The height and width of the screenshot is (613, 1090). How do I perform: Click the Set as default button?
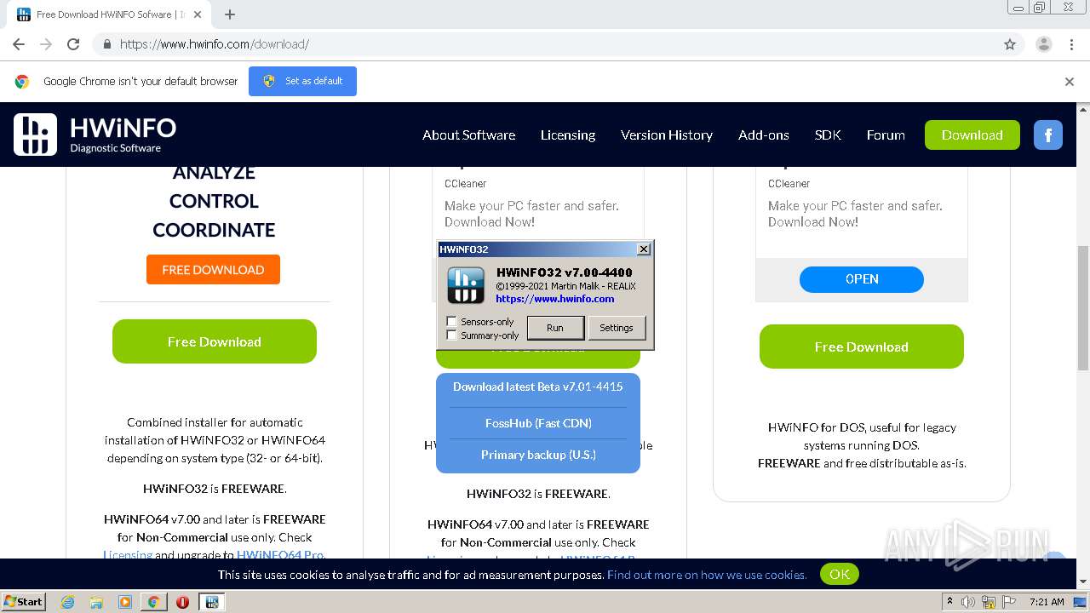click(x=302, y=81)
